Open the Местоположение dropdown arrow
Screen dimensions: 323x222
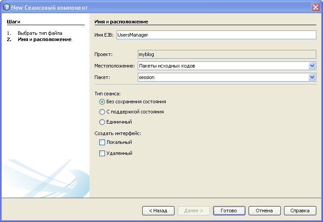click(x=312, y=66)
